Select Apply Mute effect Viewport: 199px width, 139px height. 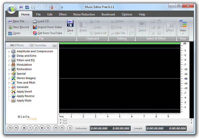pyautogui.click(x=21, y=101)
